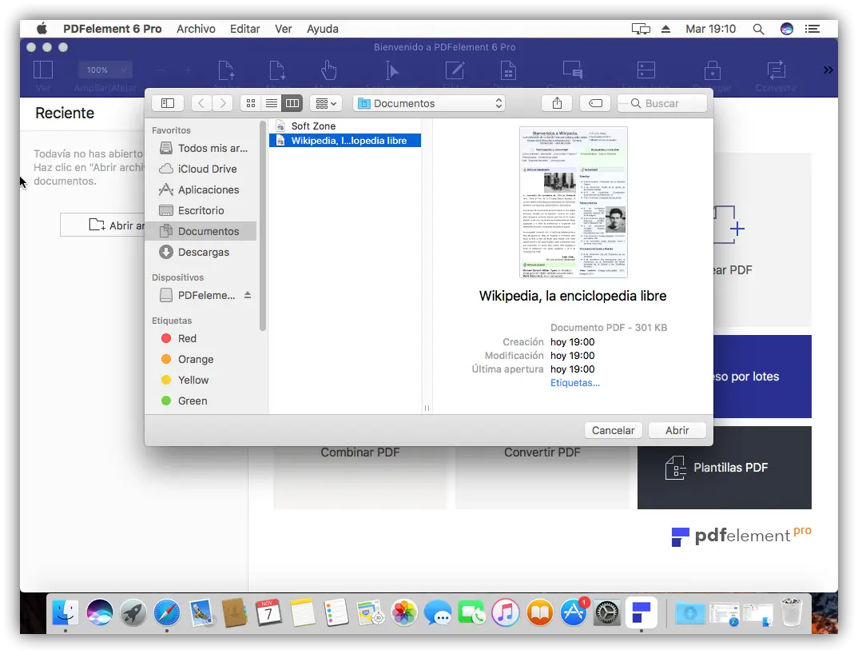
Task: Click the Proteger lock toolbar icon
Action: click(712, 70)
